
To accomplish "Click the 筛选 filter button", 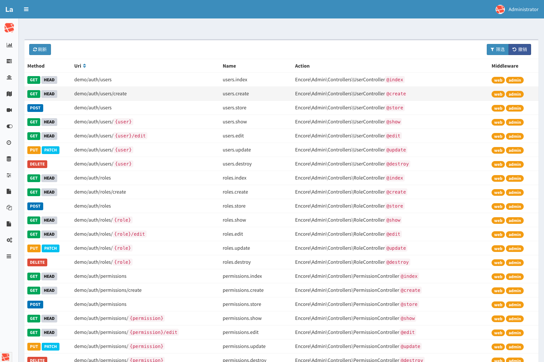I will 497,49.
